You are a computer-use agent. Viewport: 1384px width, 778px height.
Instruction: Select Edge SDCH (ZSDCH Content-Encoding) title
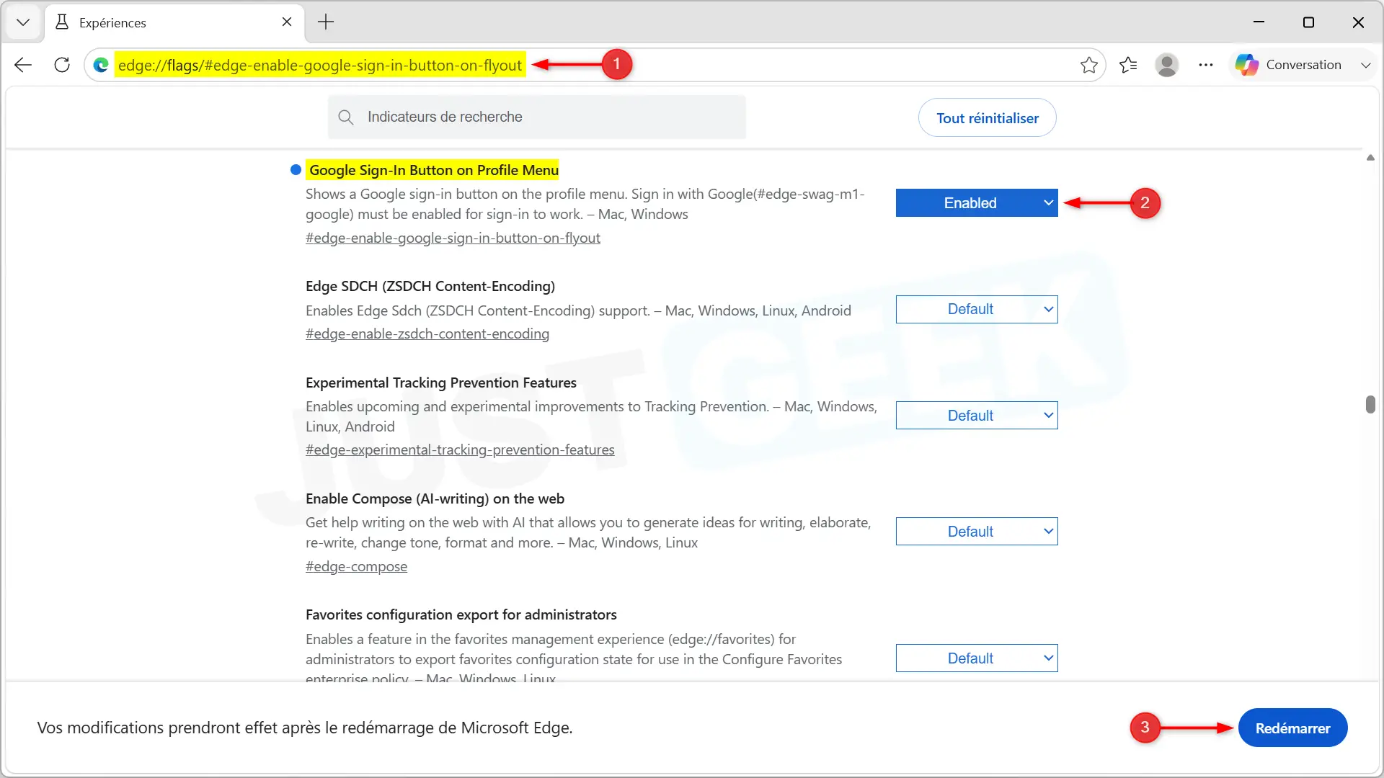430,286
